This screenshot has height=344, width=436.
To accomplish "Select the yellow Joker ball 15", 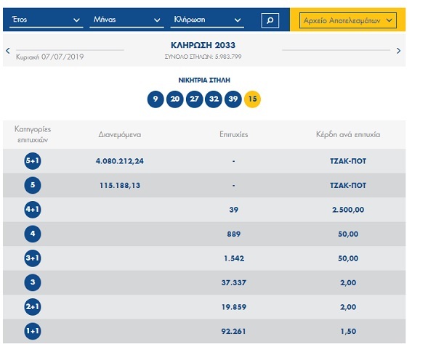I will [252, 99].
